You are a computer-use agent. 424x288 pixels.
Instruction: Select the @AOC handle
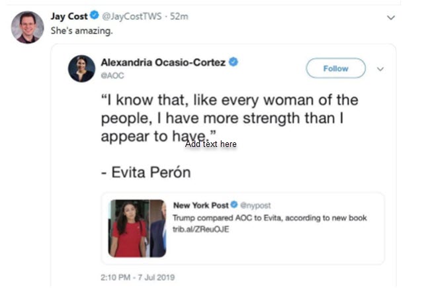112,75
